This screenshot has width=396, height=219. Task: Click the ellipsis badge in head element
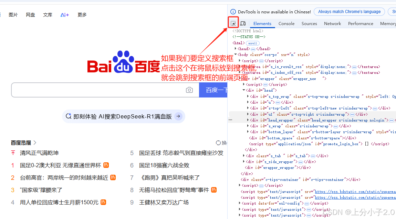(x=253, y=49)
